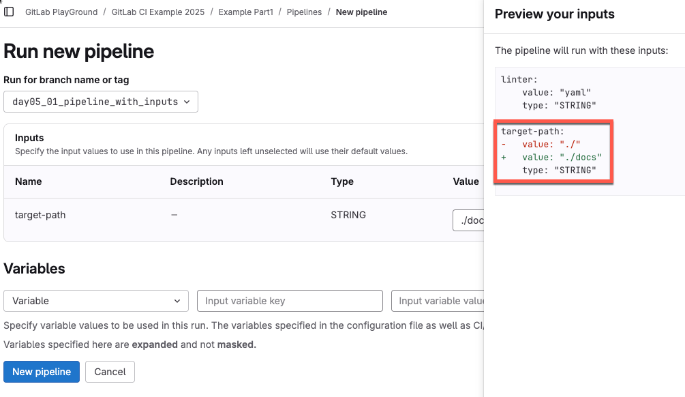Focus the target-path value field
This screenshot has width=685, height=397.
(468, 220)
